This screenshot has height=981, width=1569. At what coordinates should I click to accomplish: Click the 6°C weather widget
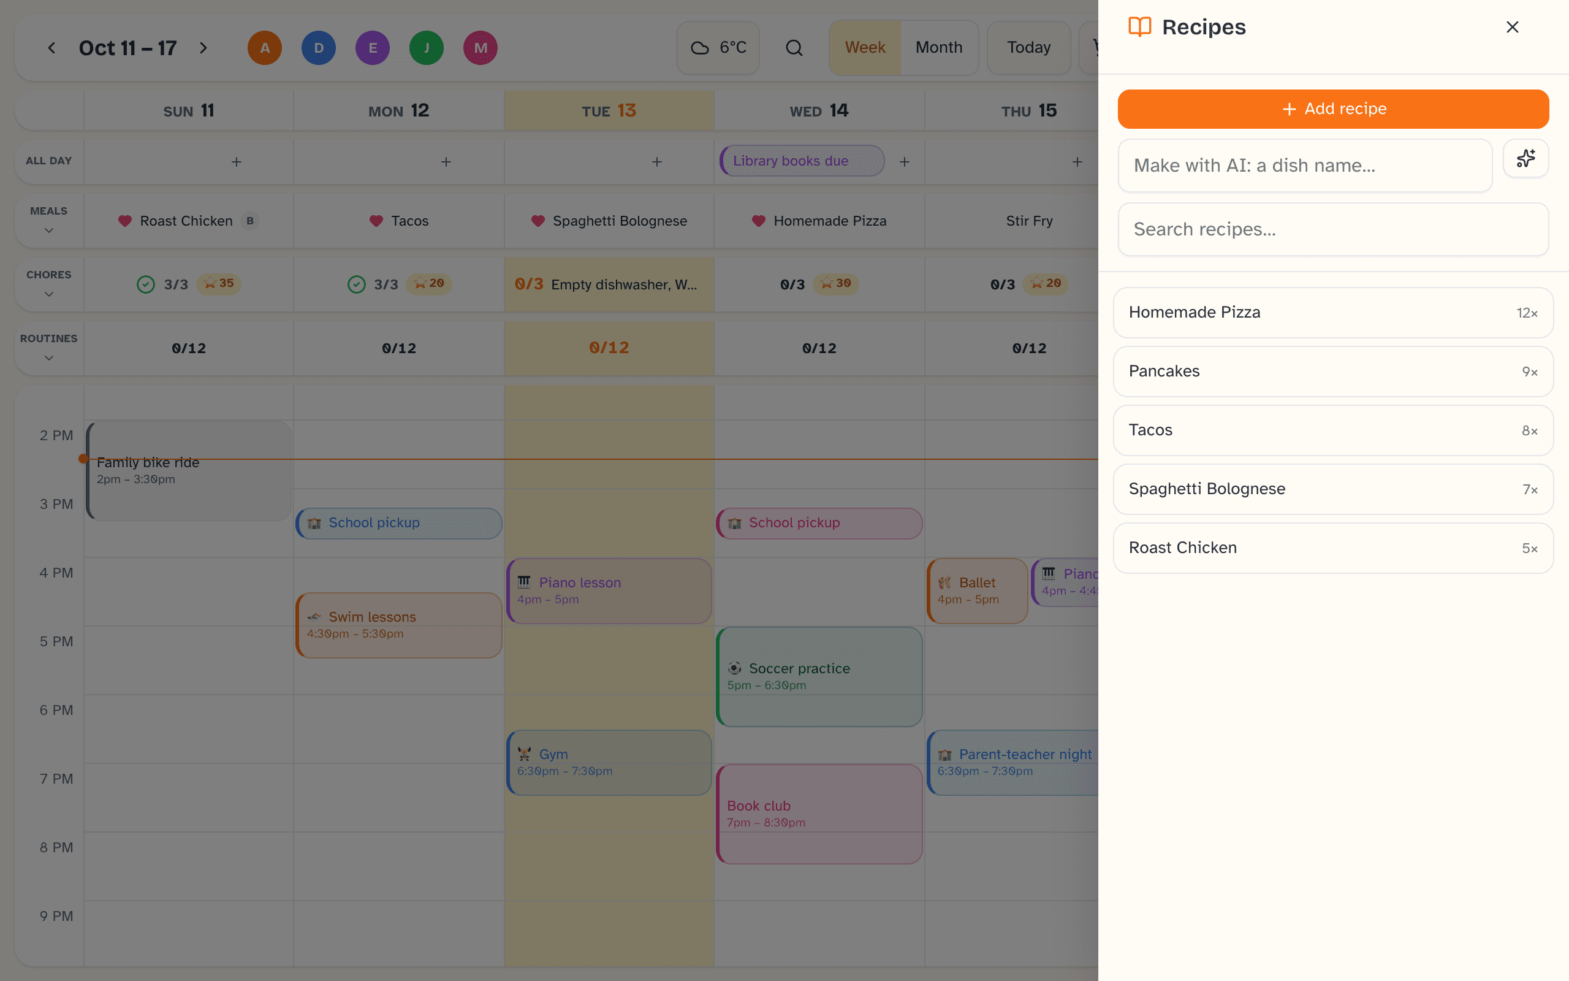coord(718,48)
